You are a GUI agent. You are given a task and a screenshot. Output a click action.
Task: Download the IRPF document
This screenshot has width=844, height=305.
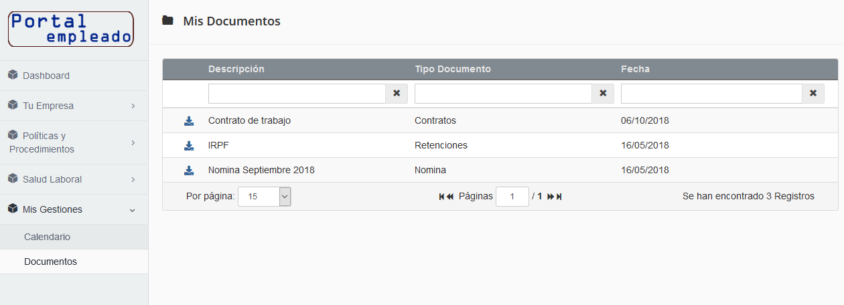189,146
